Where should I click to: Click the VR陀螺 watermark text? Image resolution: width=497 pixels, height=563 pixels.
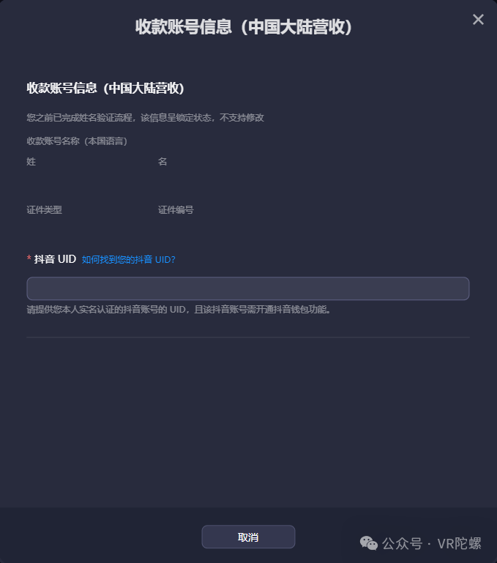pyautogui.click(x=459, y=544)
